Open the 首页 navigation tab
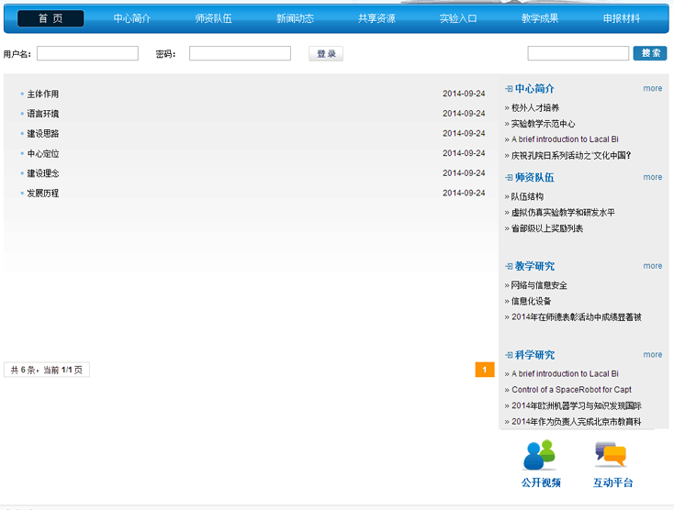Viewport: 674px width, 510px height. (51, 18)
